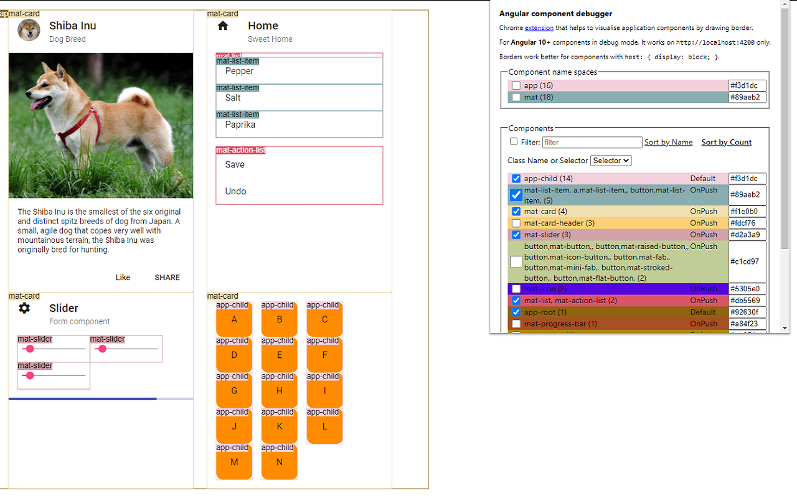This screenshot has width=797, height=498.
Task: Check the mat-card-header checkbox
Action: click(x=516, y=223)
